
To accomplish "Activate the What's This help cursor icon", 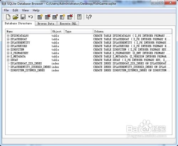I will (89, 17).
